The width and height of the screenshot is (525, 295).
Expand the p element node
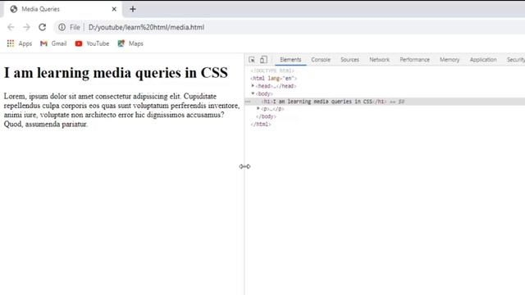258,109
